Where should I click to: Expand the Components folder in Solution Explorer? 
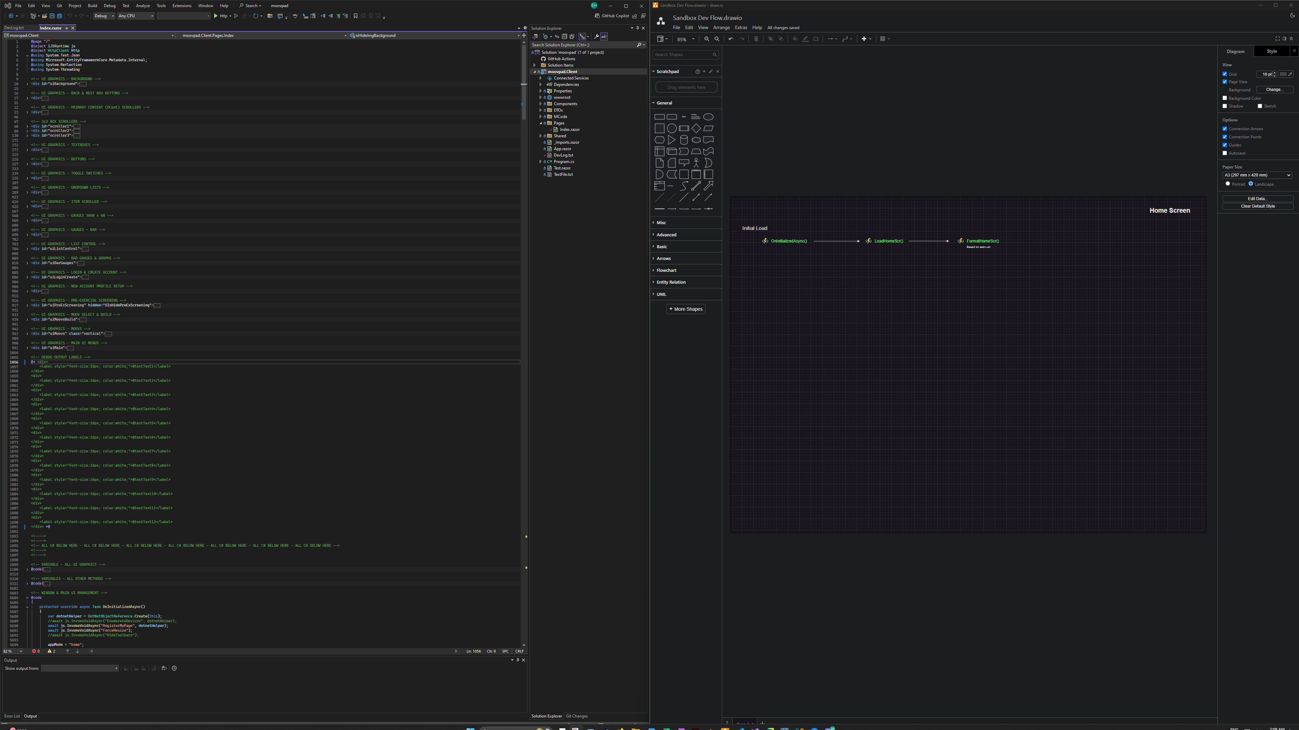point(541,104)
